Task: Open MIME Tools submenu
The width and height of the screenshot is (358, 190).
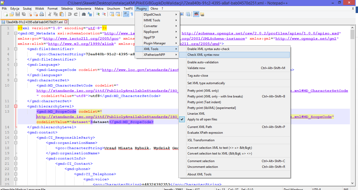Action: click(157, 20)
